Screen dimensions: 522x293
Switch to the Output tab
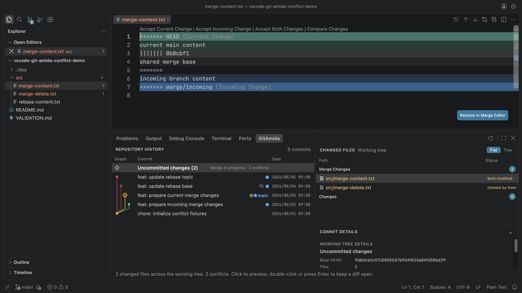pyautogui.click(x=154, y=138)
